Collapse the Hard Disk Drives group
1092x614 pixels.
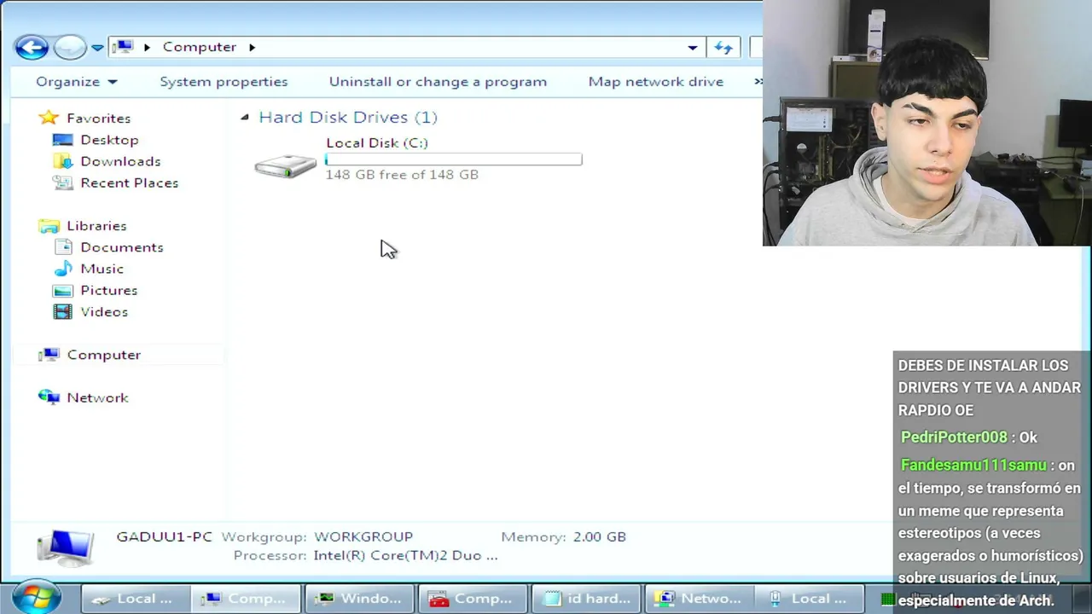click(244, 117)
